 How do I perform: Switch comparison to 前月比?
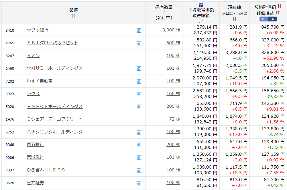(x=242, y=13)
